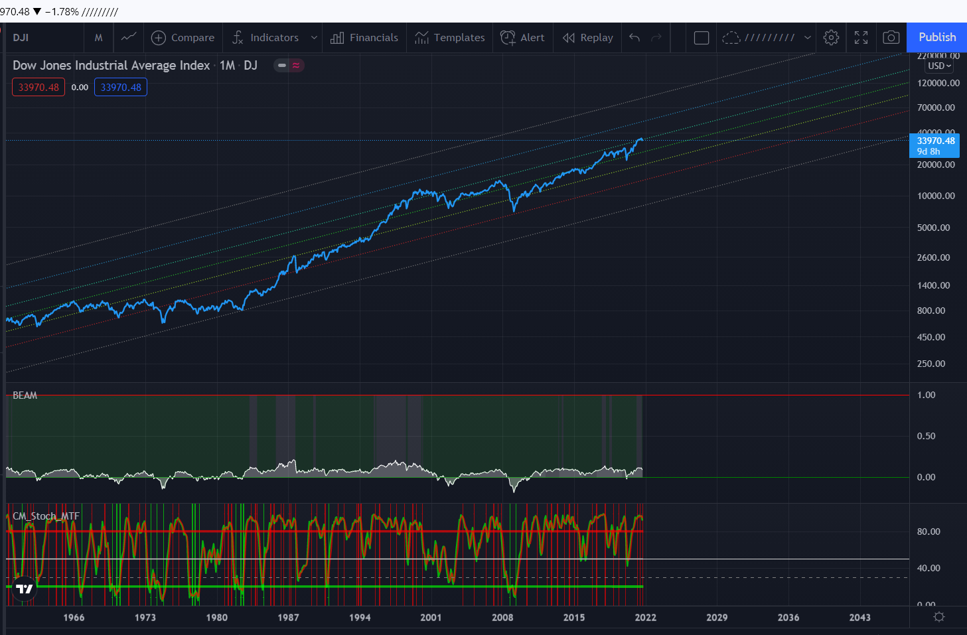967x635 pixels.
Task: Expand the favorite indicators chevron
Action: point(314,38)
